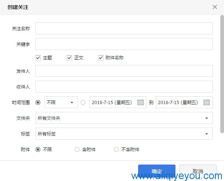Image resolution: width=224 pixels, height=181 pixels.
Task: Toggle the 主题 checkbox
Action: click(x=38, y=58)
